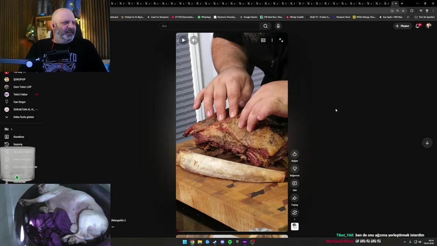Open the Short's sound thumbnail
The height and width of the screenshot is (246, 437).
(x=295, y=227)
